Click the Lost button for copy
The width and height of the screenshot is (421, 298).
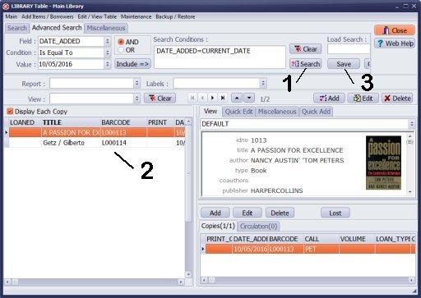(x=335, y=213)
